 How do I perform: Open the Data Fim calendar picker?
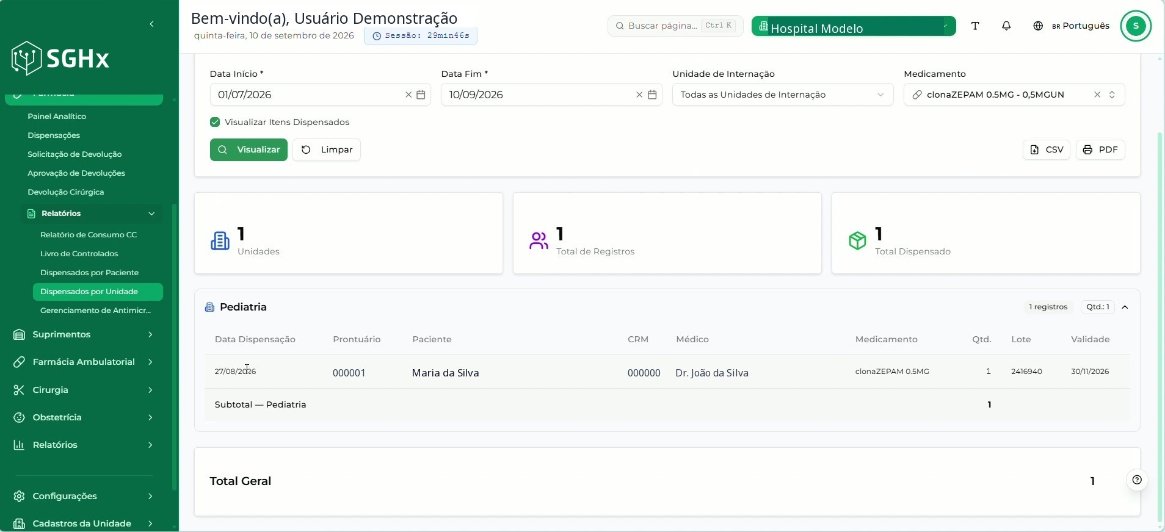652,95
